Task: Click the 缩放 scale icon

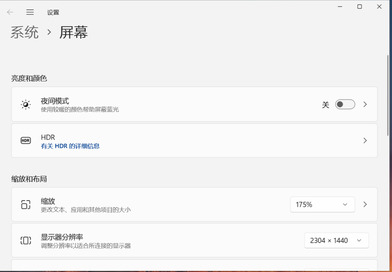Action: point(25,205)
